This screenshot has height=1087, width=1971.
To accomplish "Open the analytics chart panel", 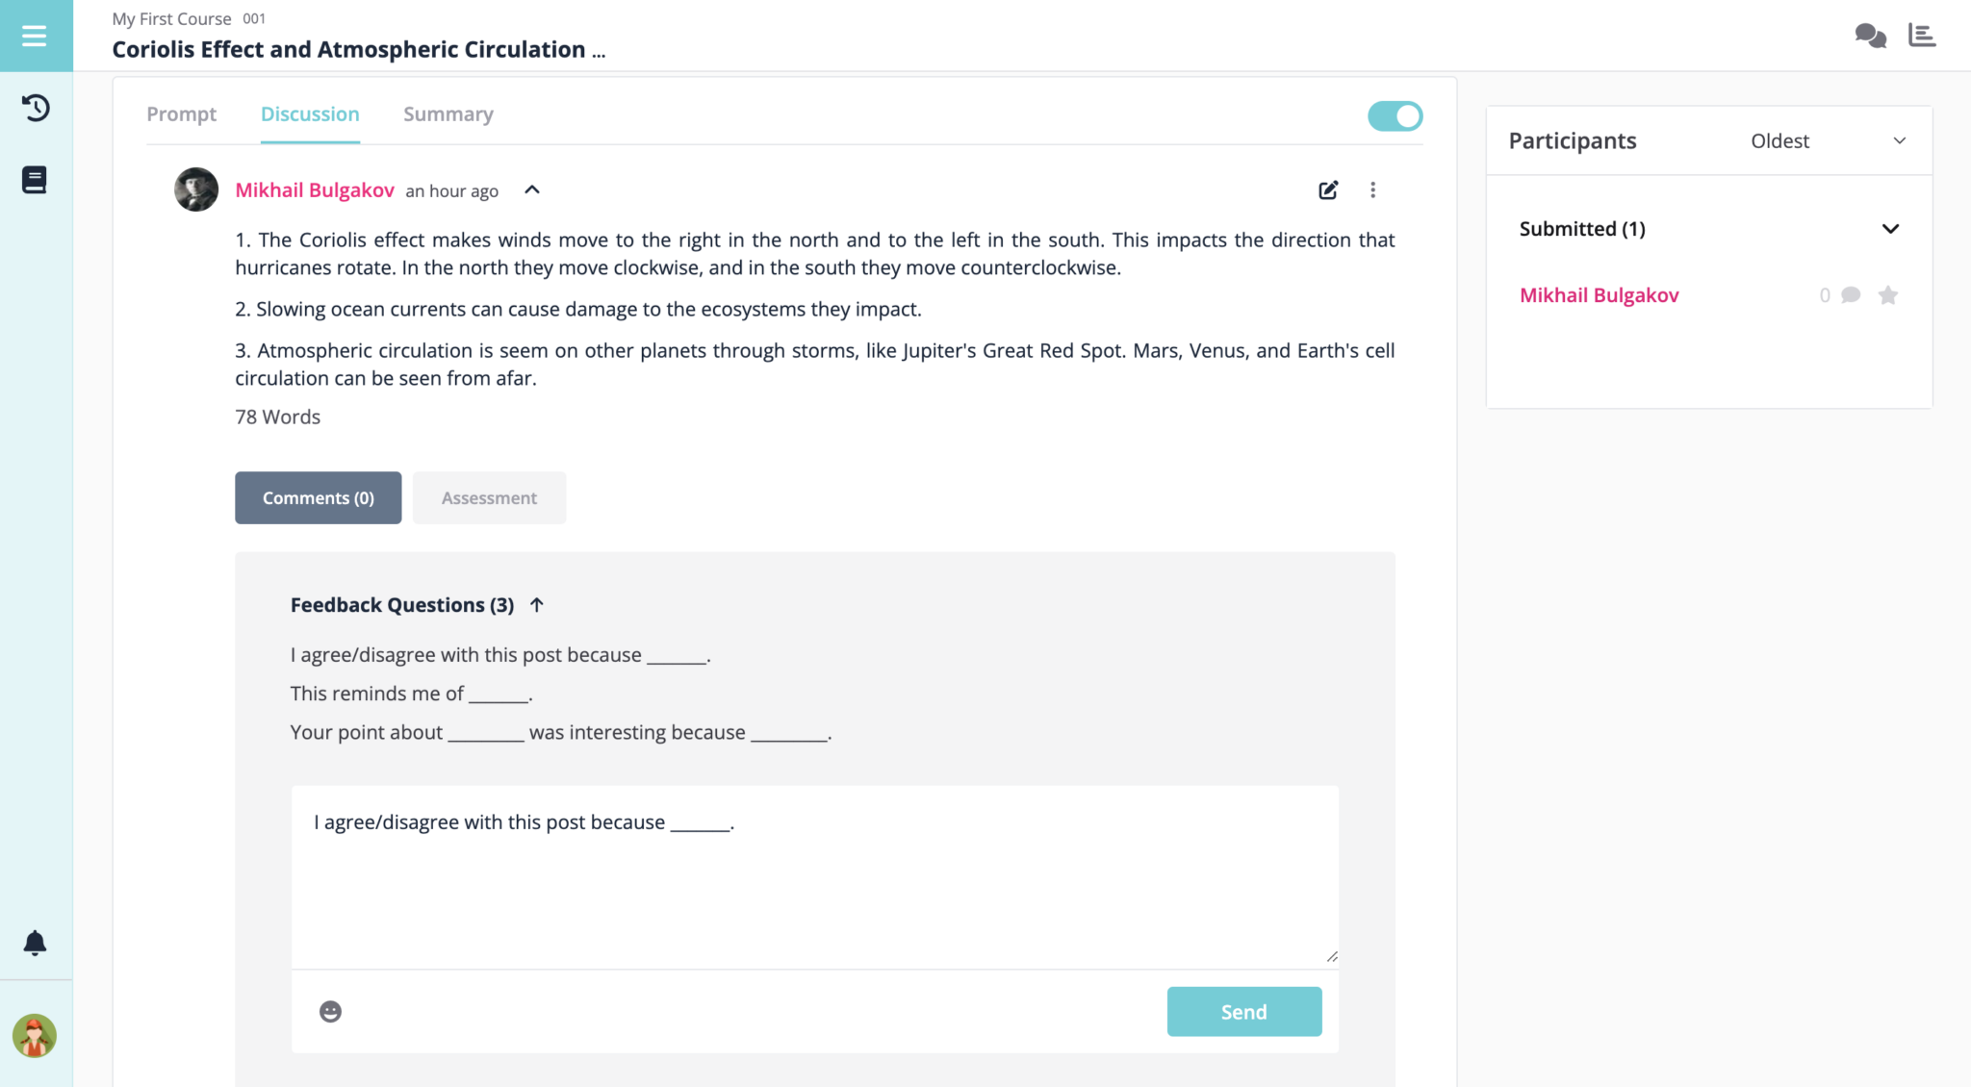I will click(1922, 35).
